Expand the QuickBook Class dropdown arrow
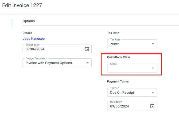The width and height of the screenshot is (179, 116). coord(153,68)
